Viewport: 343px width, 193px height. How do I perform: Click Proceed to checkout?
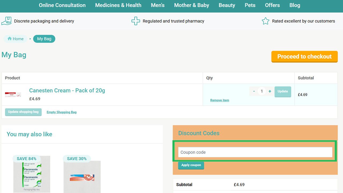[304, 57]
